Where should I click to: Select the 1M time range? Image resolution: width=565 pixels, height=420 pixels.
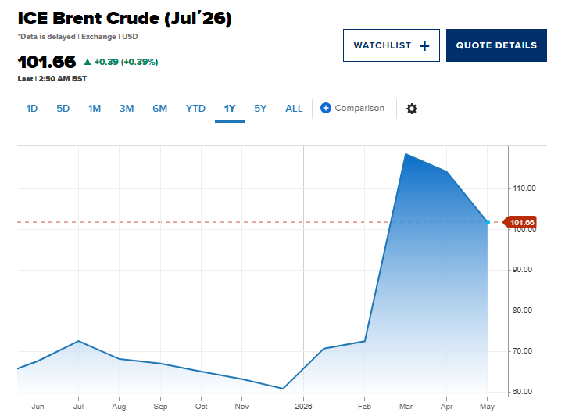tap(95, 109)
